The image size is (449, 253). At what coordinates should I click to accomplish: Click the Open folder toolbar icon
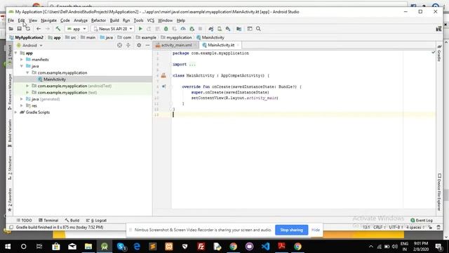[11, 29]
